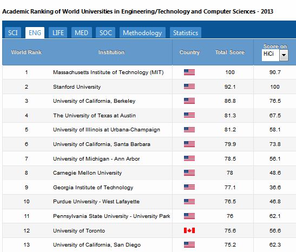
Task: Open University of California, Santa Barbara
Action: tap(102, 144)
